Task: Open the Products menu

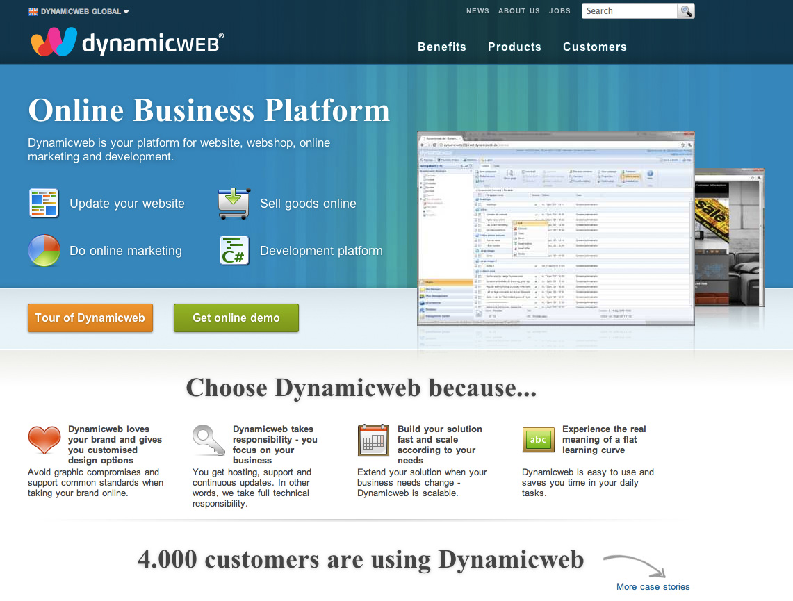Action: pyautogui.click(x=514, y=47)
